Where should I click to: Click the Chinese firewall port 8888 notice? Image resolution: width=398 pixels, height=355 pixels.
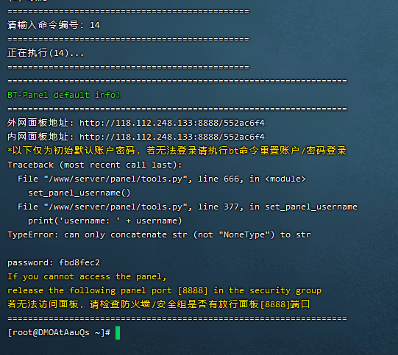click(159, 304)
